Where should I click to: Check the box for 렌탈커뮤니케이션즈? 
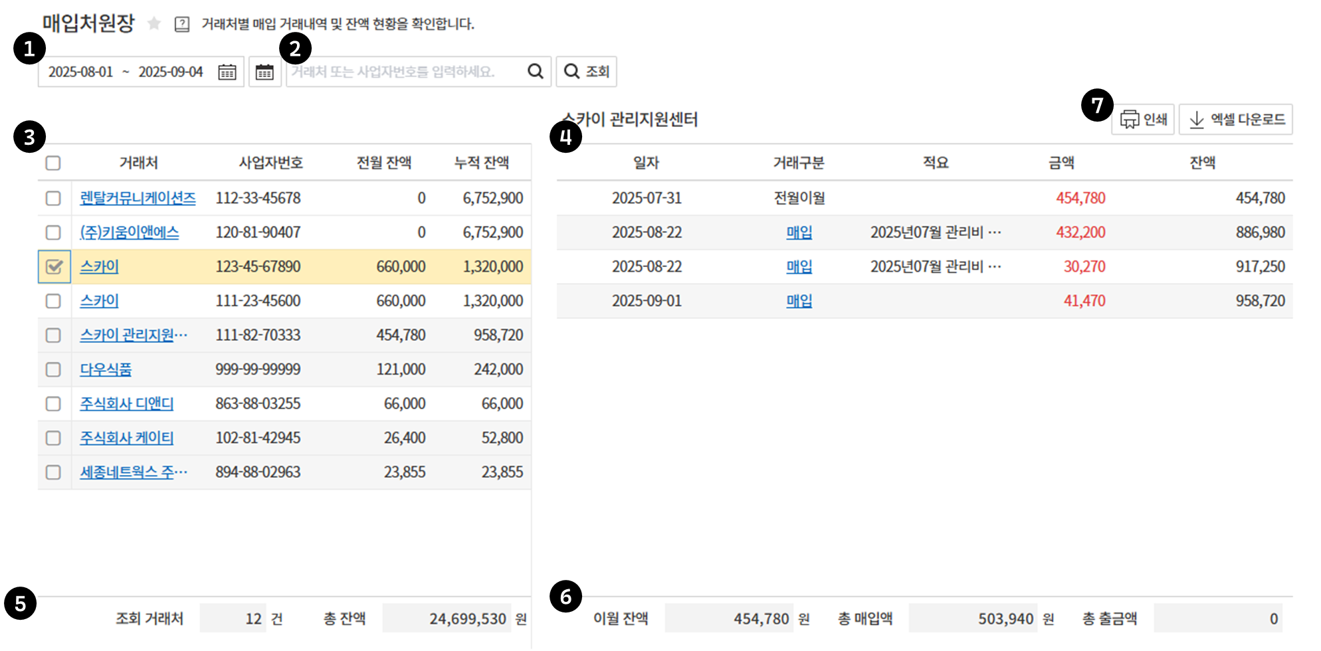(x=53, y=198)
